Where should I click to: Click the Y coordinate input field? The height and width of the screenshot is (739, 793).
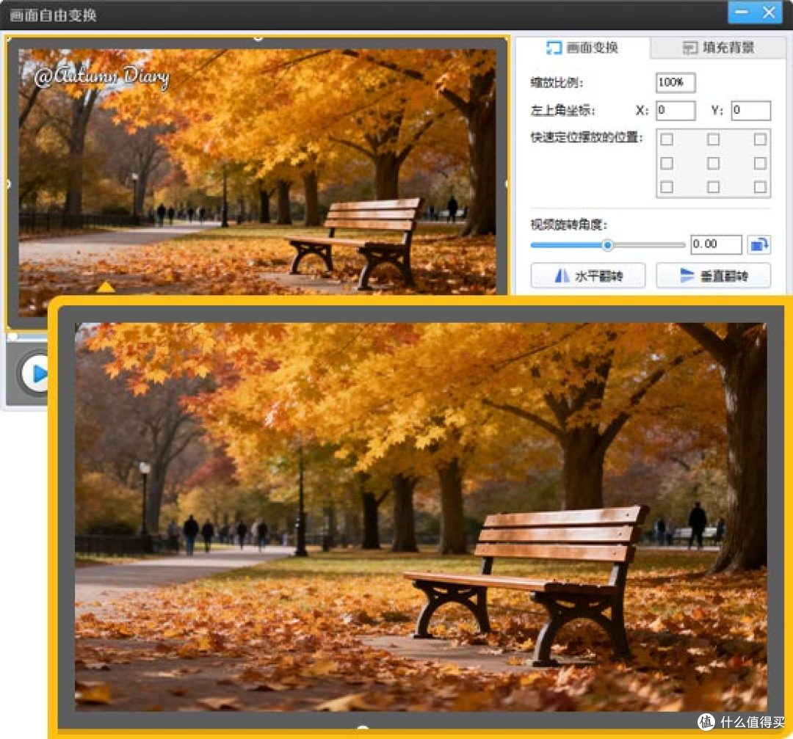pos(750,110)
